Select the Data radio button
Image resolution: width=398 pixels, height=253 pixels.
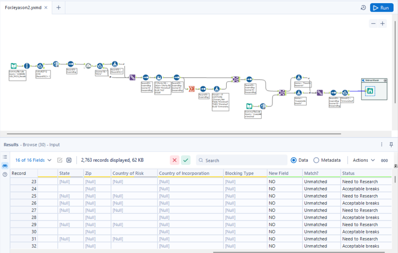click(294, 160)
